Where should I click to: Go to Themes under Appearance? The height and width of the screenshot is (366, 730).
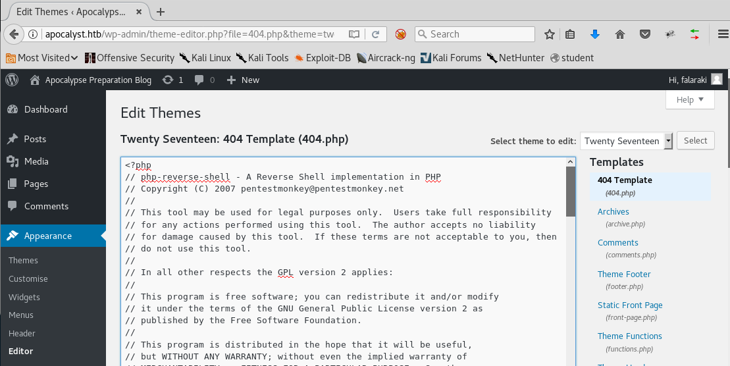(23, 260)
